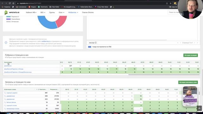Click the 881 frequency value

click(x=46, y=93)
